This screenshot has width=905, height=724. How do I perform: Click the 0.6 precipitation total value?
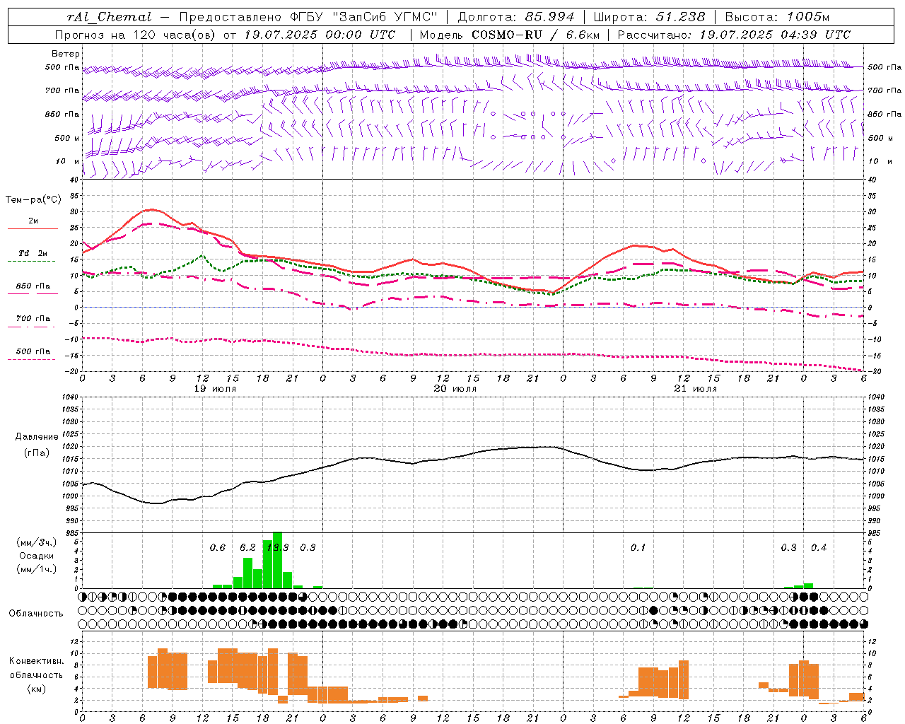[218, 547]
